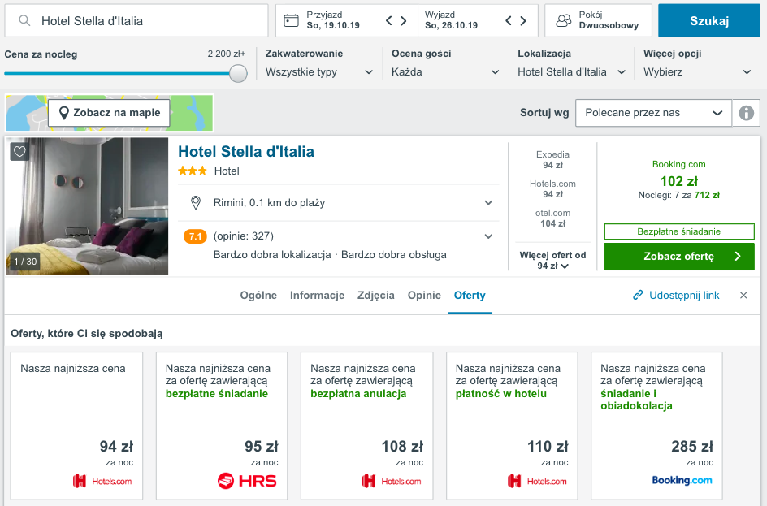Click previous arrow for arrival date
Screen dimensions: 767x506
click(x=389, y=20)
